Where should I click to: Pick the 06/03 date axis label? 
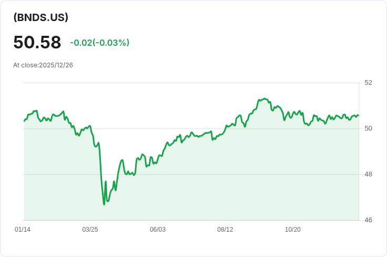pyautogui.click(x=158, y=230)
